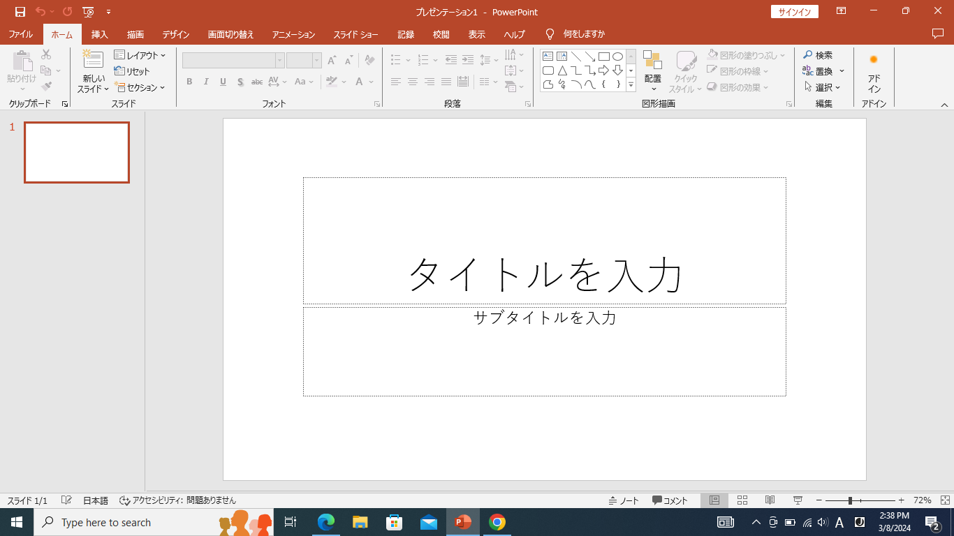This screenshot has height=536, width=954.
Task: Click the Cut scissors icon
Action: coord(46,54)
